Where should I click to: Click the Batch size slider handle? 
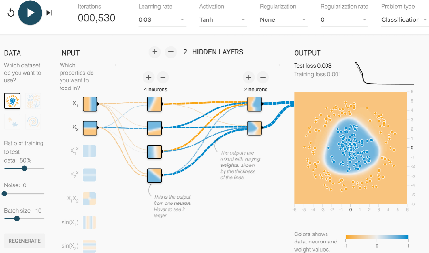pyautogui.click(x=17, y=218)
